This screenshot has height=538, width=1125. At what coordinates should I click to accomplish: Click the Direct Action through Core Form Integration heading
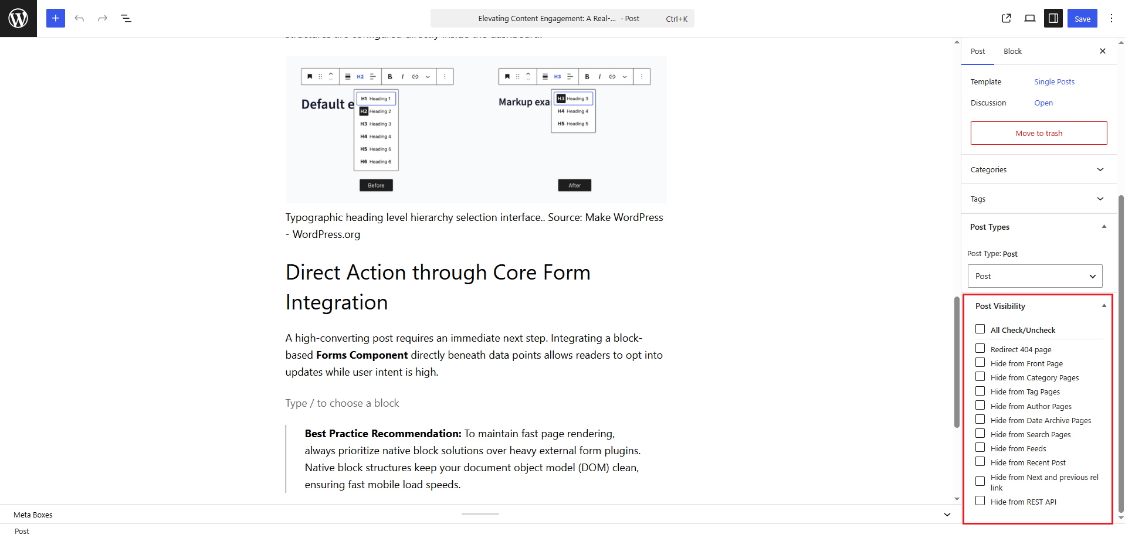pyautogui.click(x=476, y=287)
